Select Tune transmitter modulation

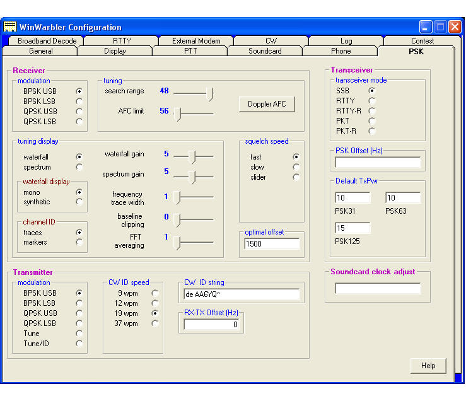79,334
